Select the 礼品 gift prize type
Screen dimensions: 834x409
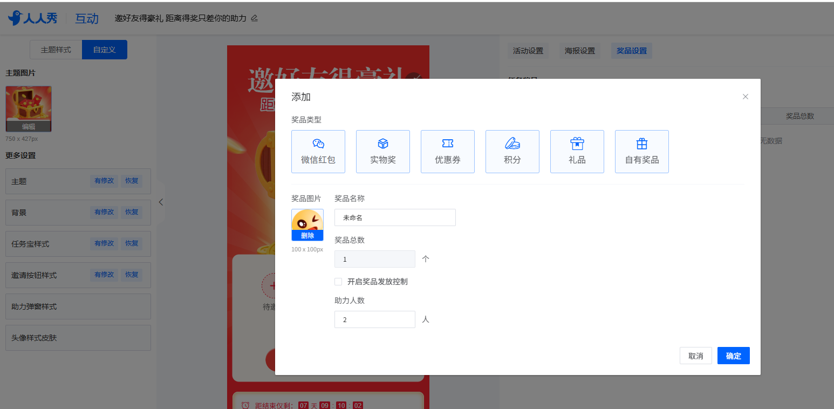(x=577, y=152)
